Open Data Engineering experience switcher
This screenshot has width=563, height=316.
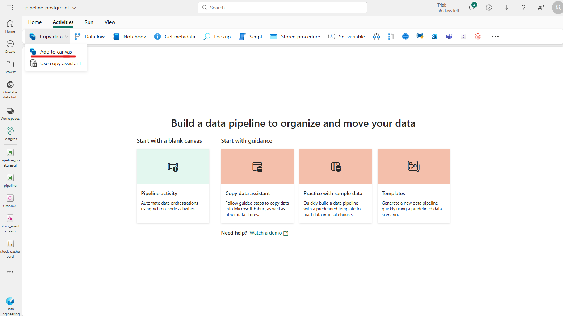[x=10, y=306]
